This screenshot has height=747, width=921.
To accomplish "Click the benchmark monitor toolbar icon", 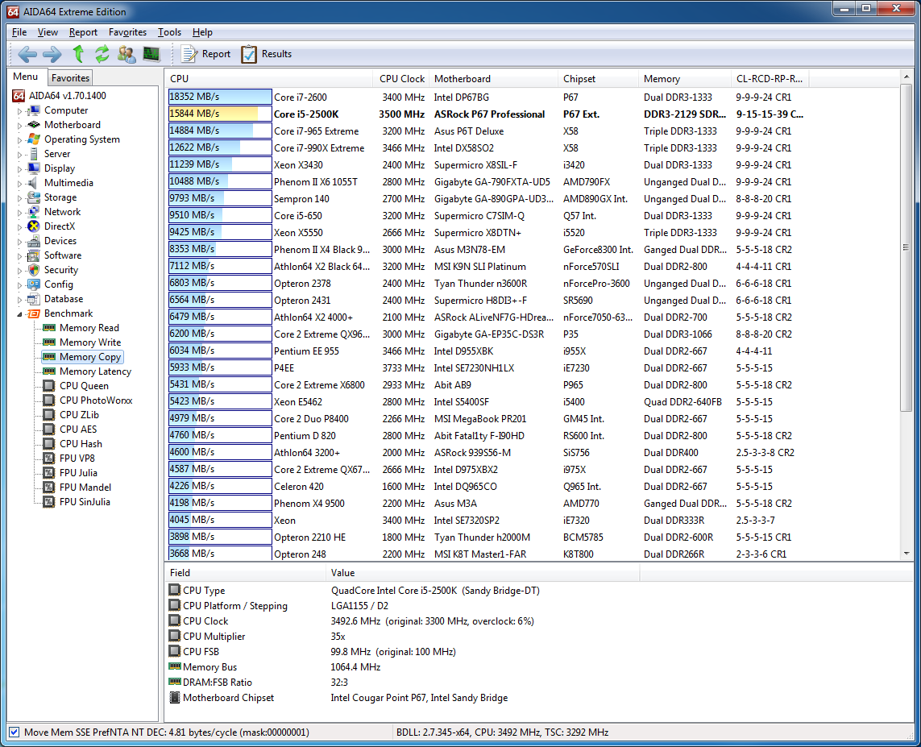I will (151, 54).
